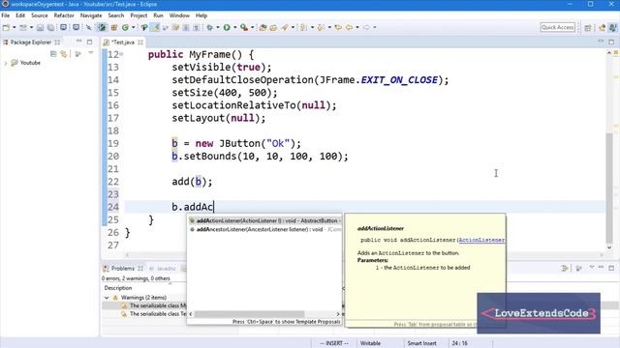This screenshot has height=348, width=620.
Task: Click the Save All toolbar icon
Action: coord(50,27)
